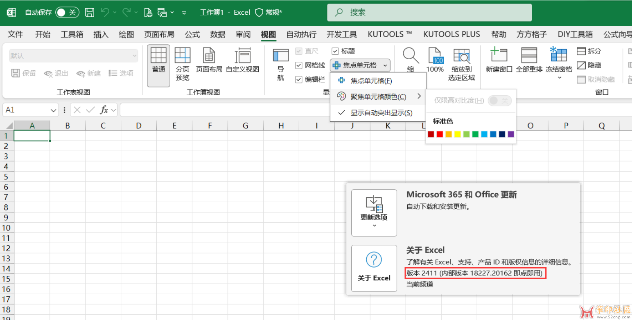Pick the dark red standard color swatch
Image resolution: width=632 pixels, height=320 pixels.
coord(431,134)
